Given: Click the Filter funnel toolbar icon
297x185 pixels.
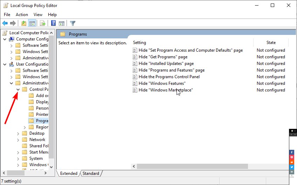Looking at the screenshot, I should click(x=72, y=23).
